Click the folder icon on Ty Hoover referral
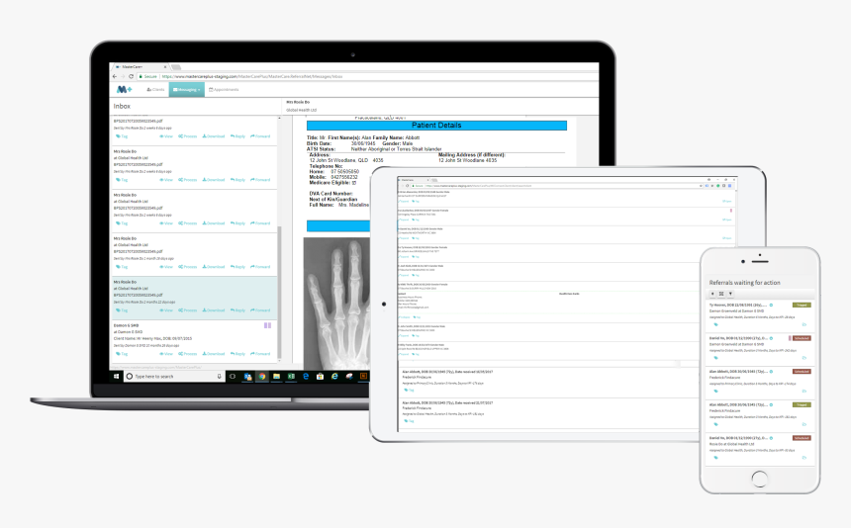Image resolution: width=851 pixels, height=528 pixels. point(804,324)
